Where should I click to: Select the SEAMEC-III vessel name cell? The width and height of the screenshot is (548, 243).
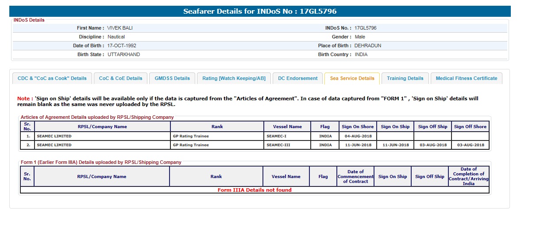pos(278,145)
